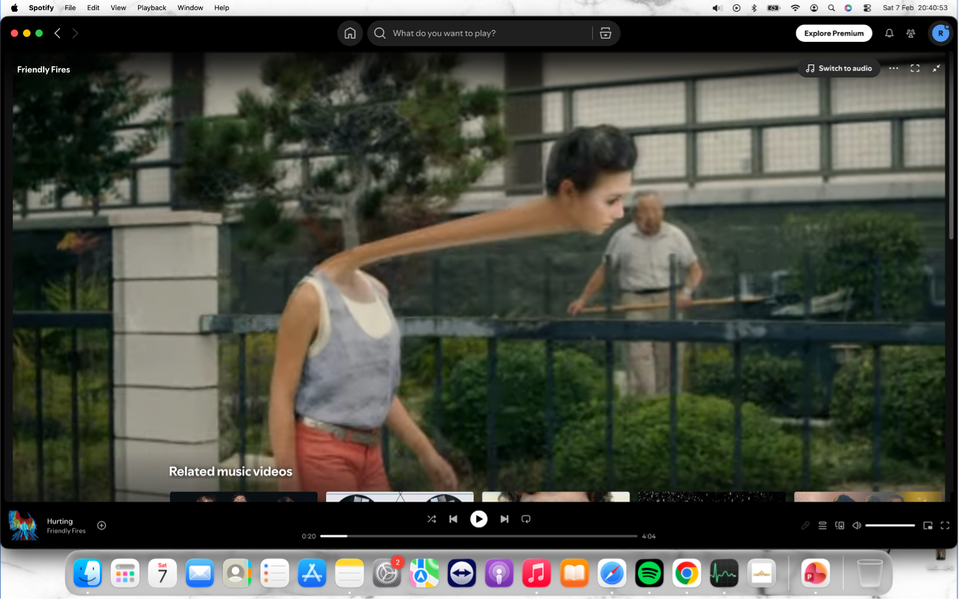Screen dimensions: 962x604
Task: Skip to next track
Action: tap(504, 519)
